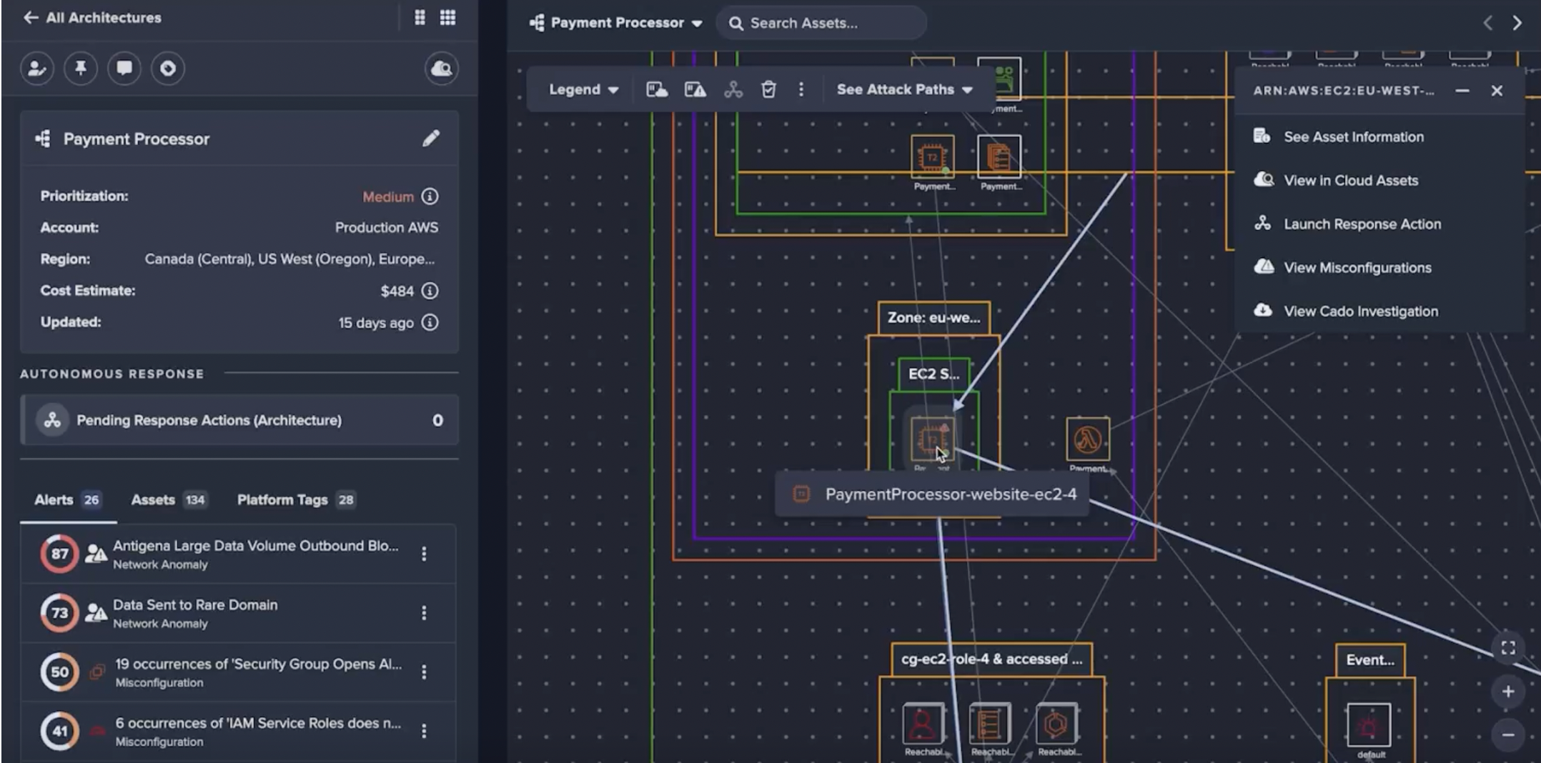Show Updated info icon
This screenshot has width=1541, height=763.
pyautogui.click(x=430, y=322)
